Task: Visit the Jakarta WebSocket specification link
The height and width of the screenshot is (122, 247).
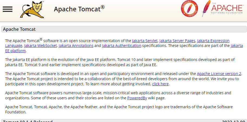Action: [x=41, y=46]
